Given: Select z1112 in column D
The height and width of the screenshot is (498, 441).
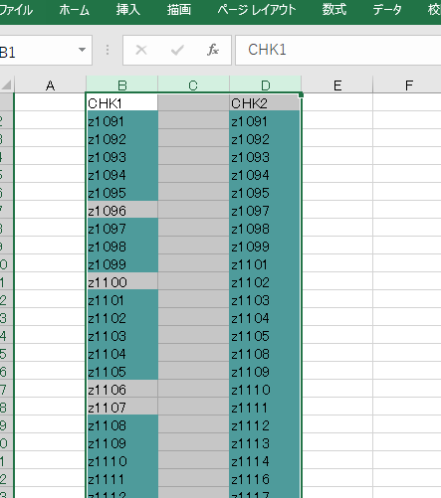Looking at the screenshot, I should 265,425.
